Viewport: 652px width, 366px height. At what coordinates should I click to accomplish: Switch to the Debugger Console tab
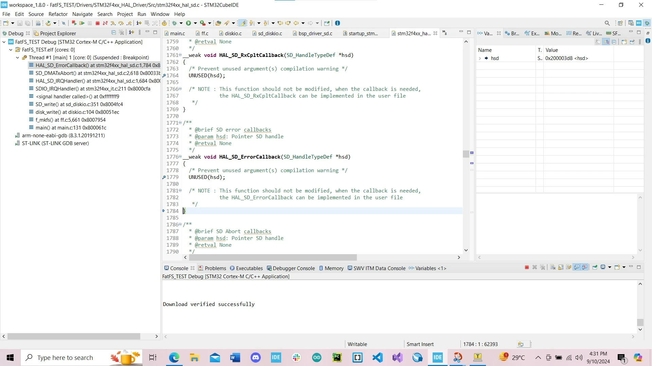pyautogui.click(x=291, y=268)
